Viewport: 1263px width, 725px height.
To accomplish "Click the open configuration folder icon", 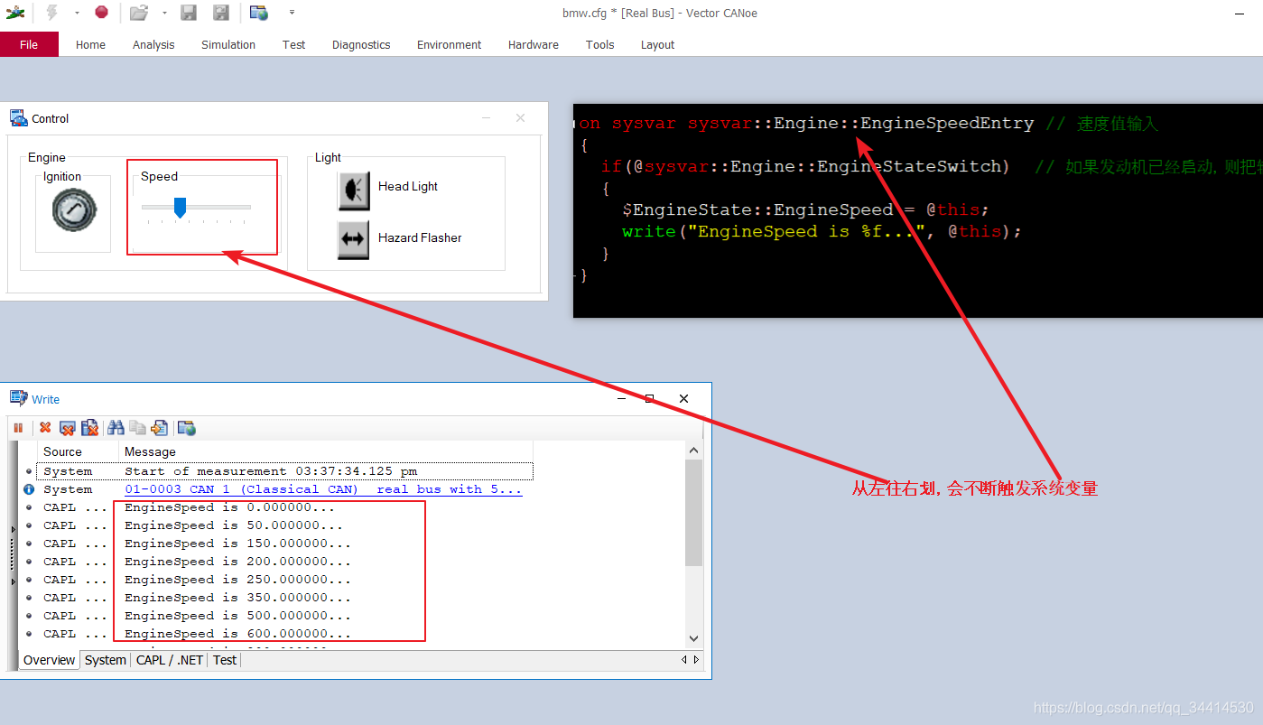I will coord(138,13).
